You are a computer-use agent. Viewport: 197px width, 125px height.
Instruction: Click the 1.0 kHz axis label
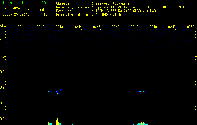[3, 56]
